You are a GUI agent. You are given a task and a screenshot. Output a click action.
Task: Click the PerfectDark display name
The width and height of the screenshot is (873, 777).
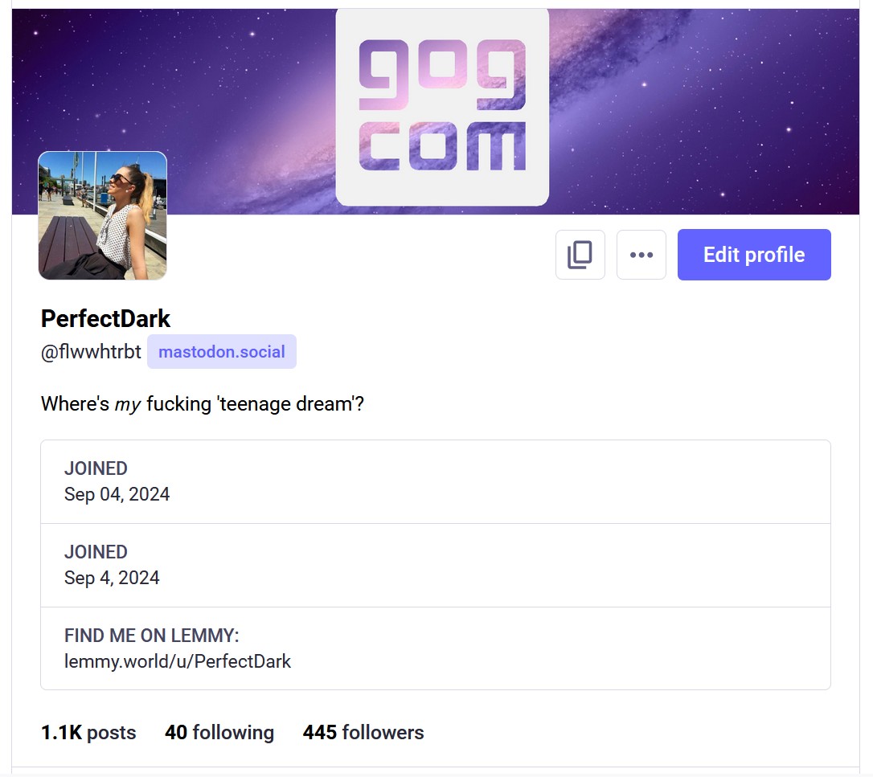pos(106,319)
